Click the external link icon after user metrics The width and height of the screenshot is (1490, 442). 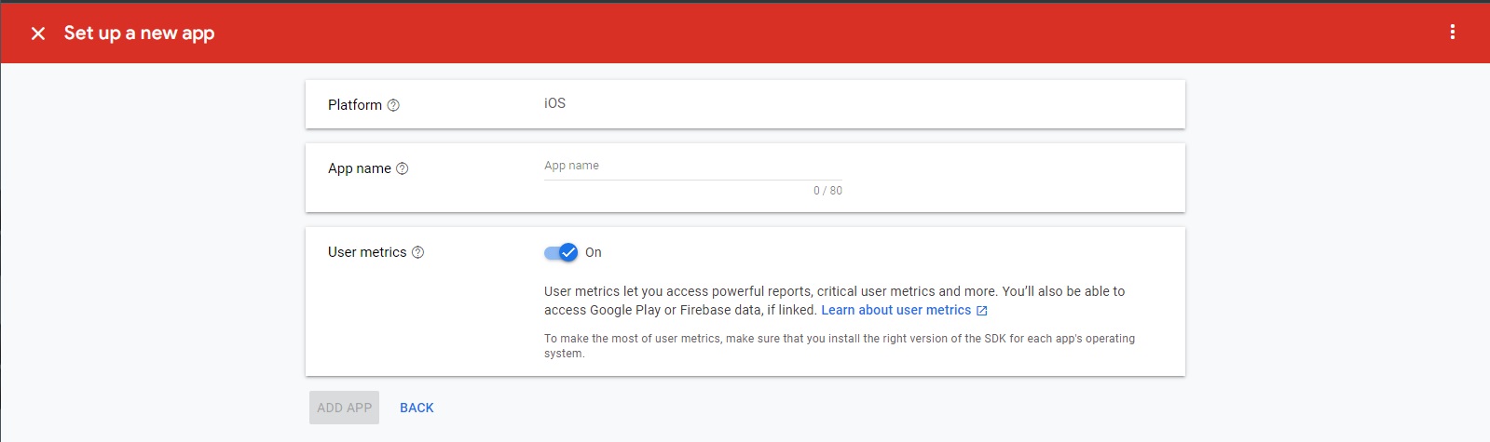pyautogui.click(x=981, y=311)
